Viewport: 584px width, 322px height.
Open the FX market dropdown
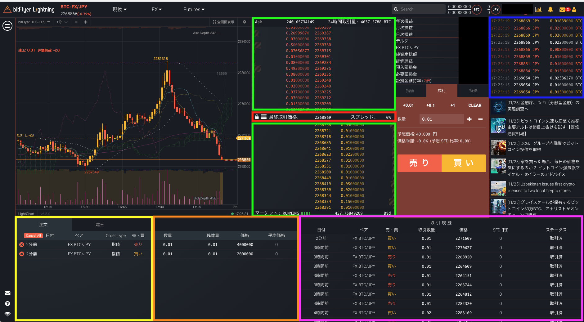coord(157,10)
